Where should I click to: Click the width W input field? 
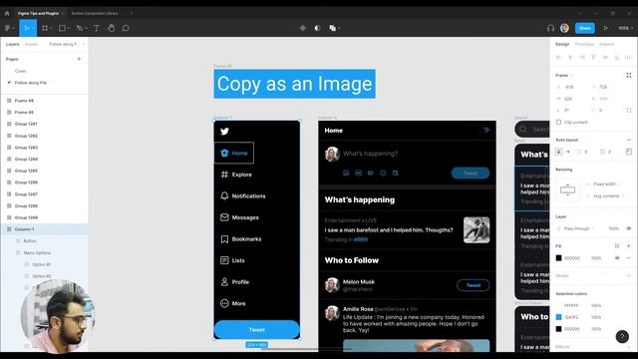click(x=569, y=99)
